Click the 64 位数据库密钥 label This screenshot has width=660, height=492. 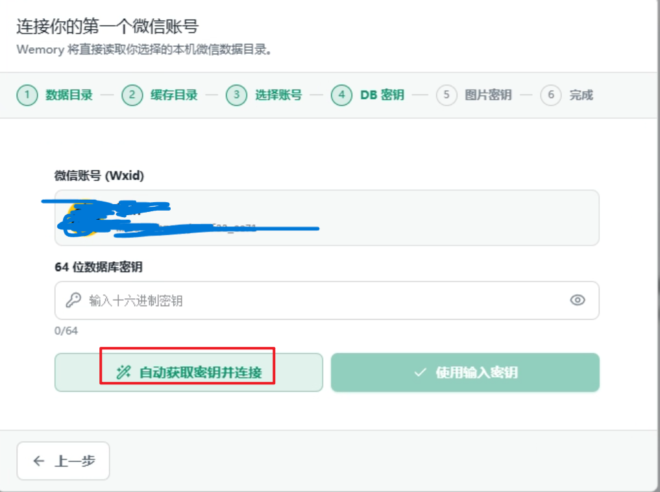pyautogui.click(x=99, y=267)
